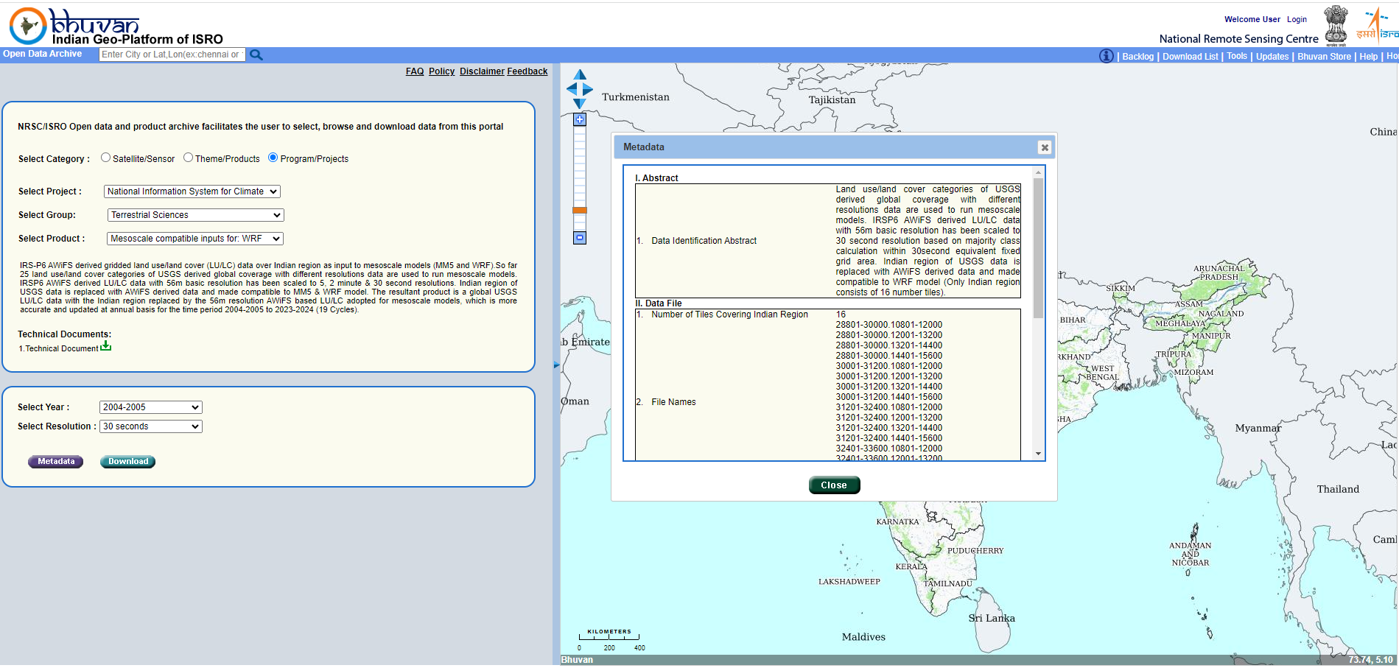Open the Feedback link
The image size is (1399, 668).
click(x=527, y=71)
